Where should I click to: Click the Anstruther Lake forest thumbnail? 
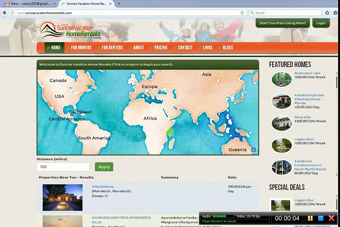(282, 79)
